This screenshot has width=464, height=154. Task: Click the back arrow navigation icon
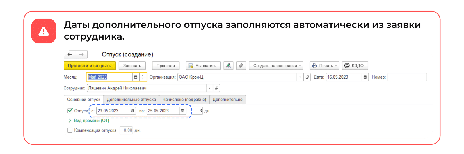pos(70,54)
